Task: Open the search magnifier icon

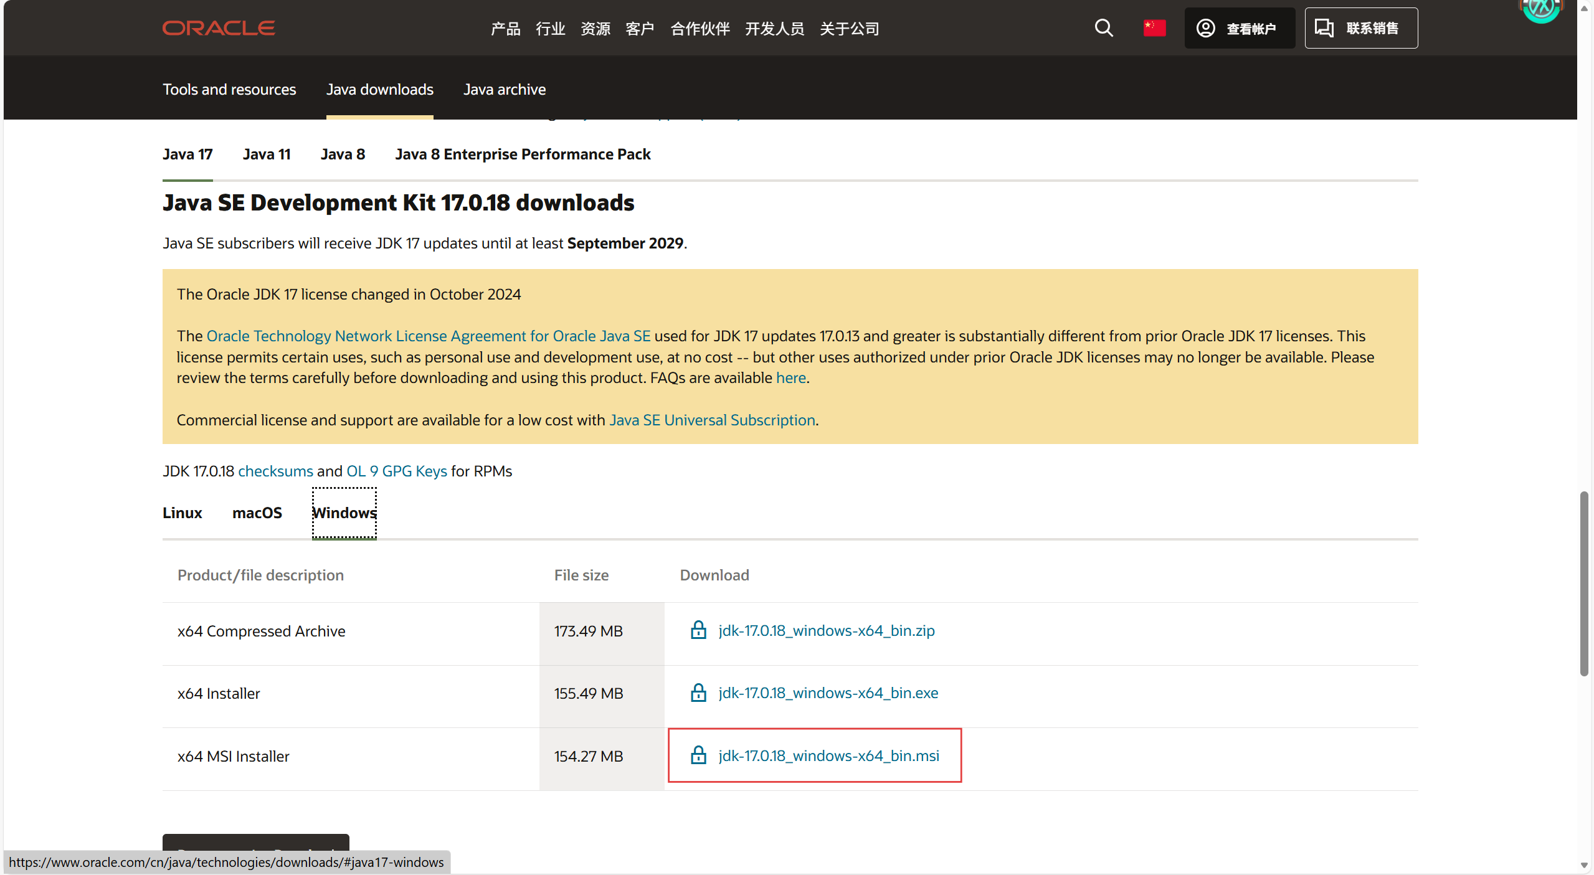Action: coord(1103,28)
